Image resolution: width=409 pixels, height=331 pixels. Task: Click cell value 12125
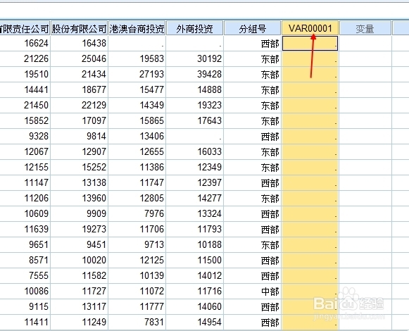click(x=152, y=260)
